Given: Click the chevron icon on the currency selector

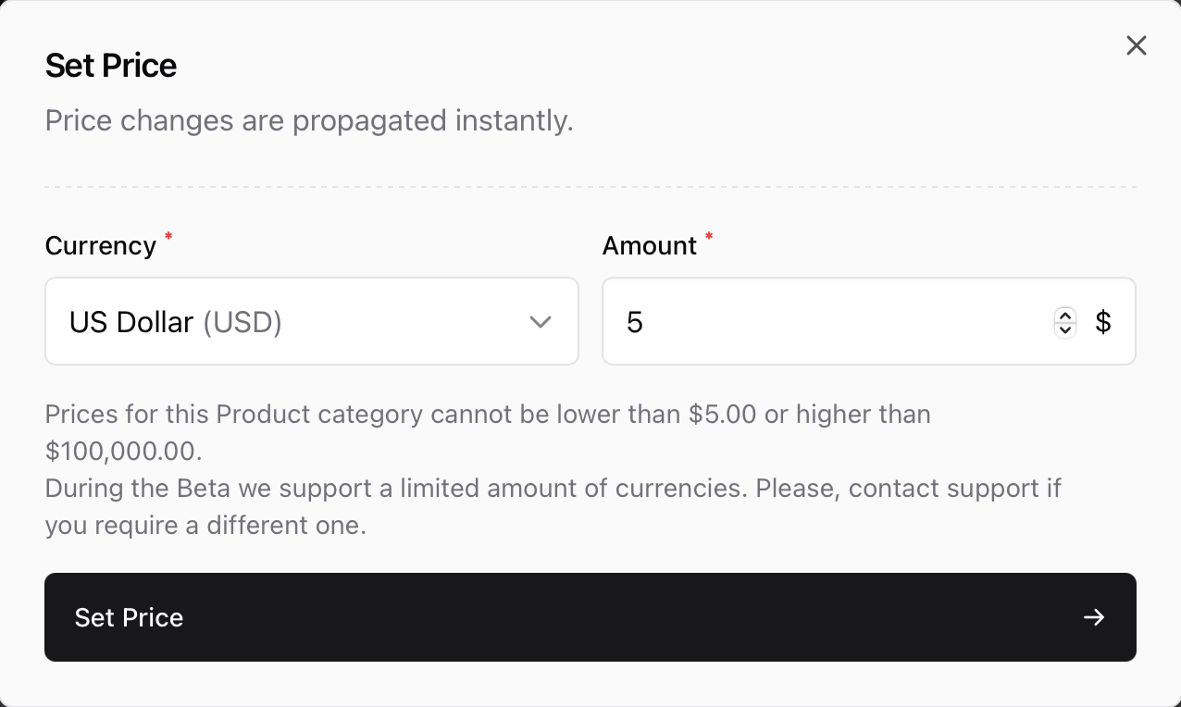Looking at the screenshot, I should click(x=541, y=322).
